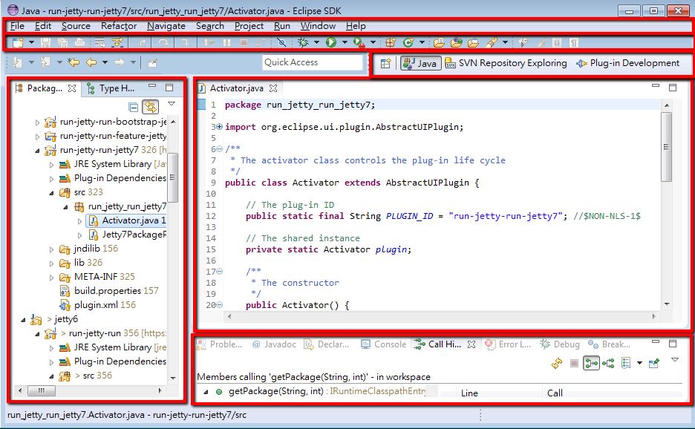This screenshot has width=695, height=429.
Task: Click Package Explorer horizontal scrollbar thumb
Action: click(42, 390)
